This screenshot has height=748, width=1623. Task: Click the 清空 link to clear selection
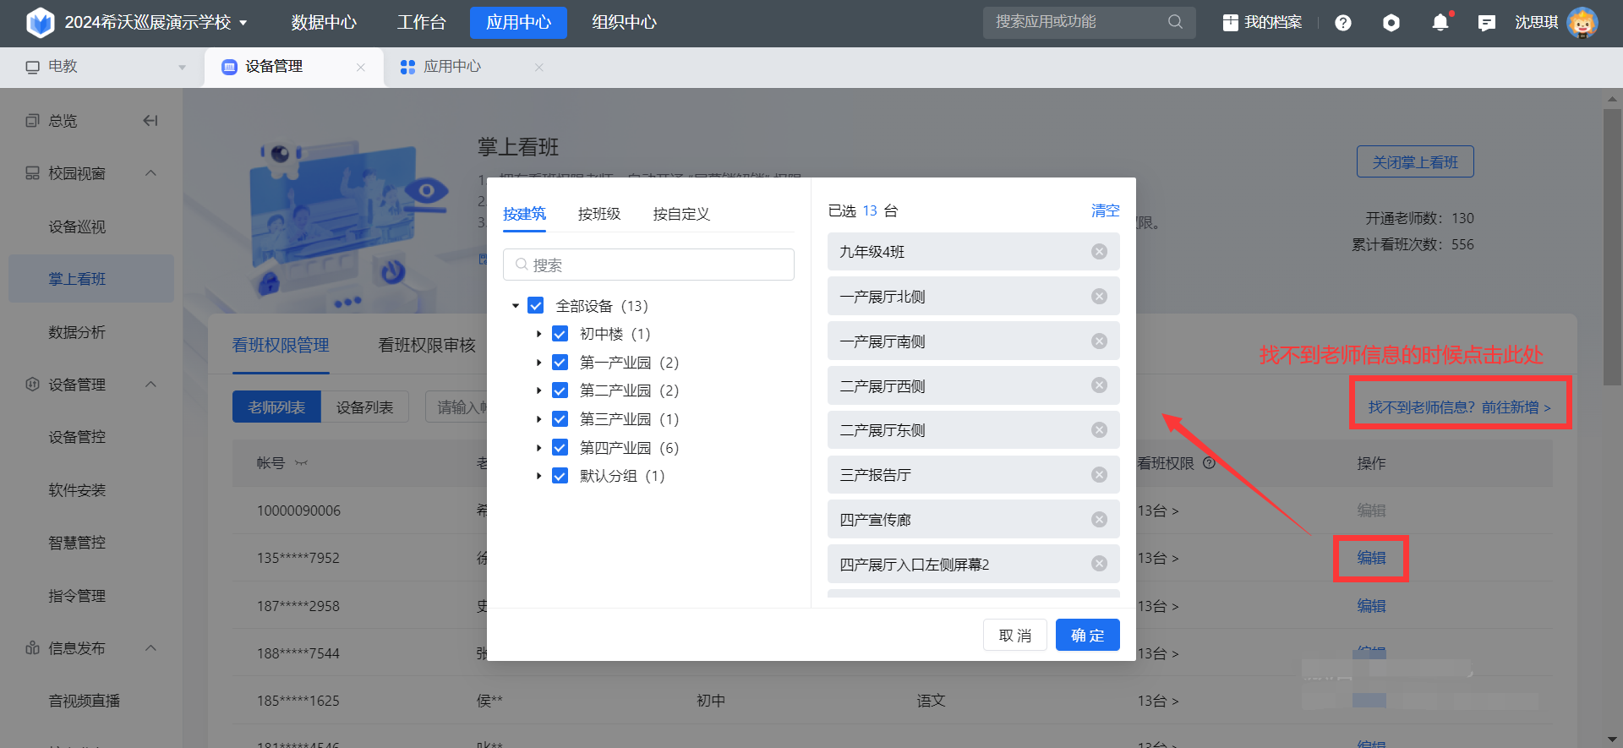point(1105,210)
